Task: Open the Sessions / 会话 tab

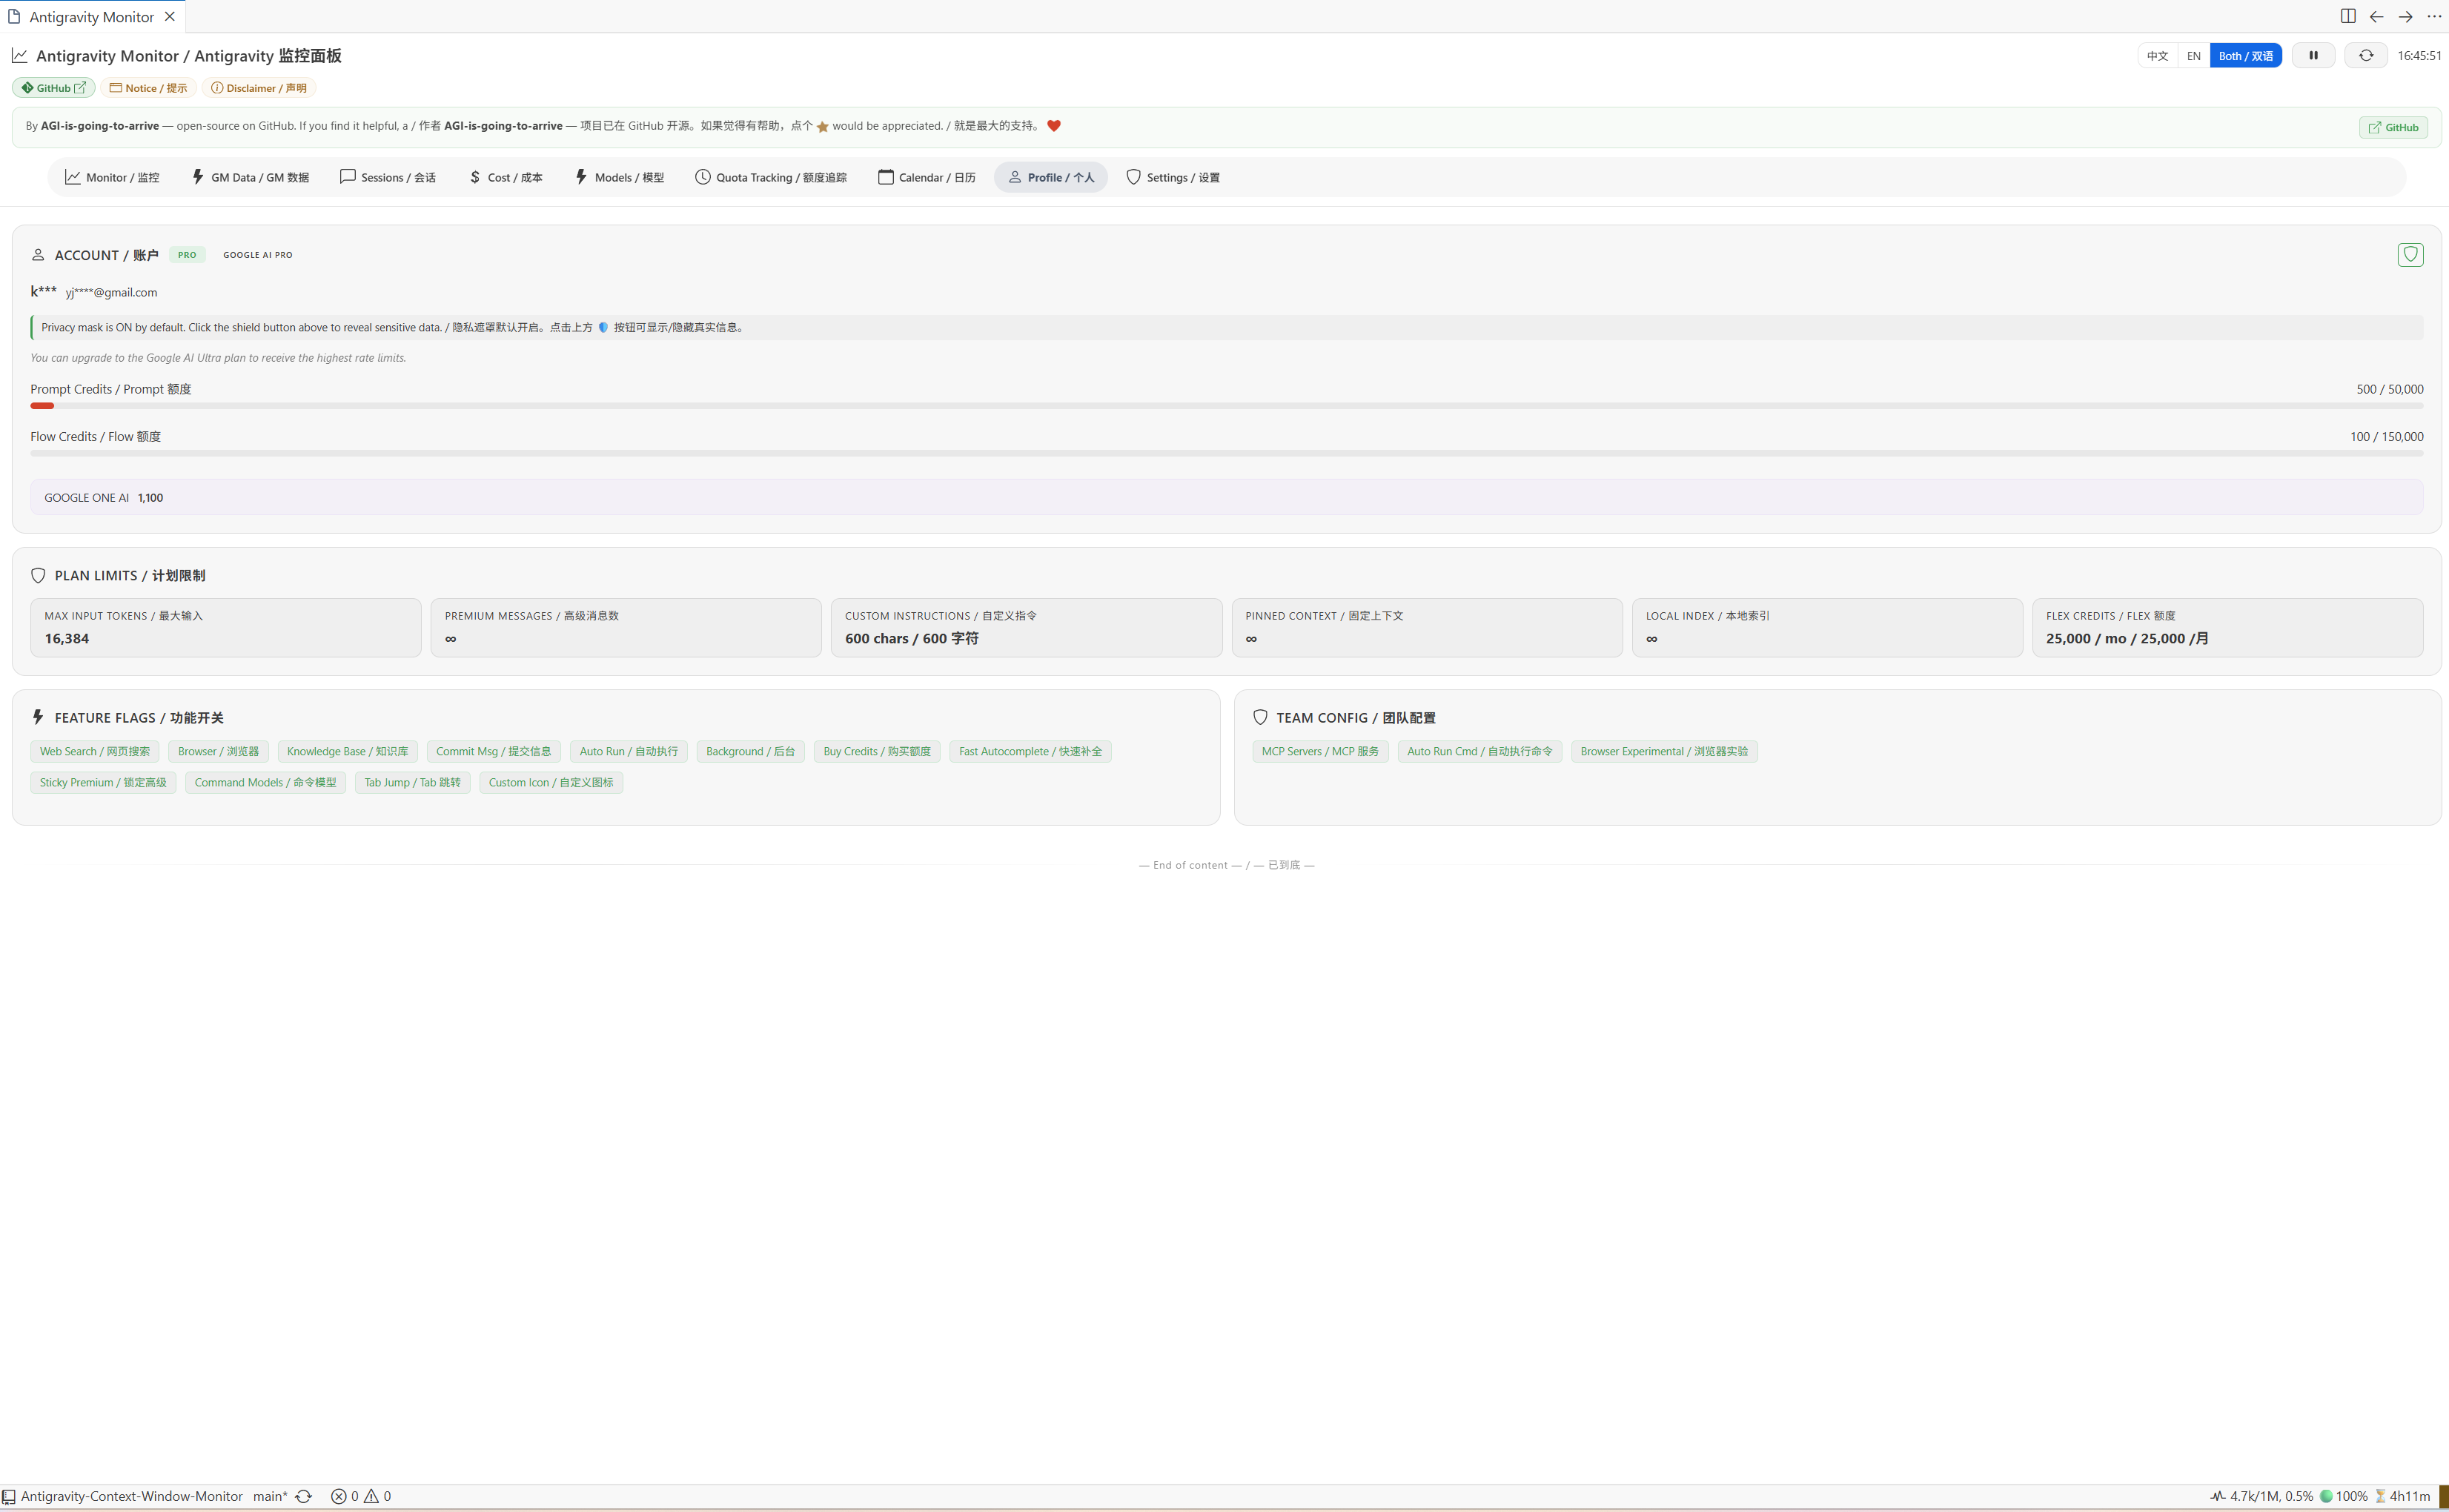Action: 388,177
